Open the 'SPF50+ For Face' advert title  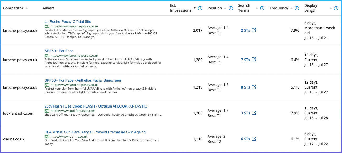pos(59,51)
